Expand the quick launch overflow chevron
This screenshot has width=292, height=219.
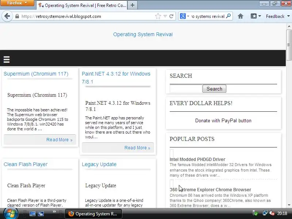pos(54,212)
